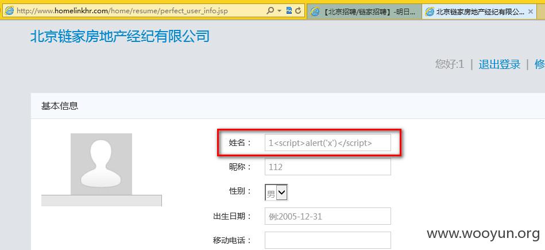Select the 北京链家房地产经纪有限公司 tab
The height and width of the screenshot is (250, 545).
pyautogui.click(x=480, y=12)
